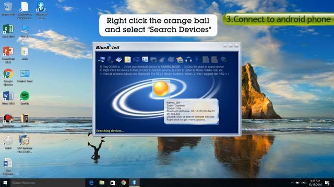Open PowerPoint 2013 desktop shortcut
This screenshot has width=334, height=187.
pyautogui.click(x=8, y=55)
